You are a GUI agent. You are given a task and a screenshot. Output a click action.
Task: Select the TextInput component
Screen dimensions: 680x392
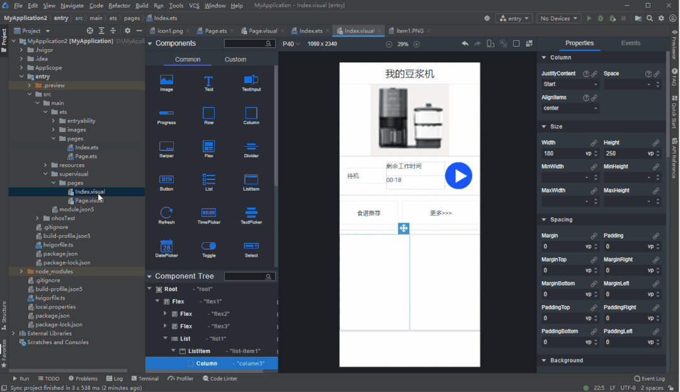(251, 82)
